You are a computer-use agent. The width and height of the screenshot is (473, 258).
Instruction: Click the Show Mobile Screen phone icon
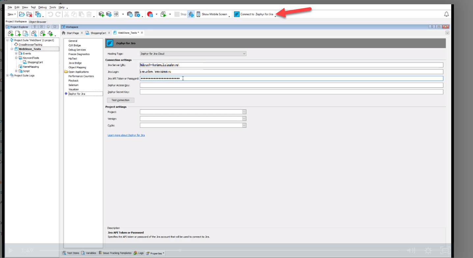[x=198, y=14]
